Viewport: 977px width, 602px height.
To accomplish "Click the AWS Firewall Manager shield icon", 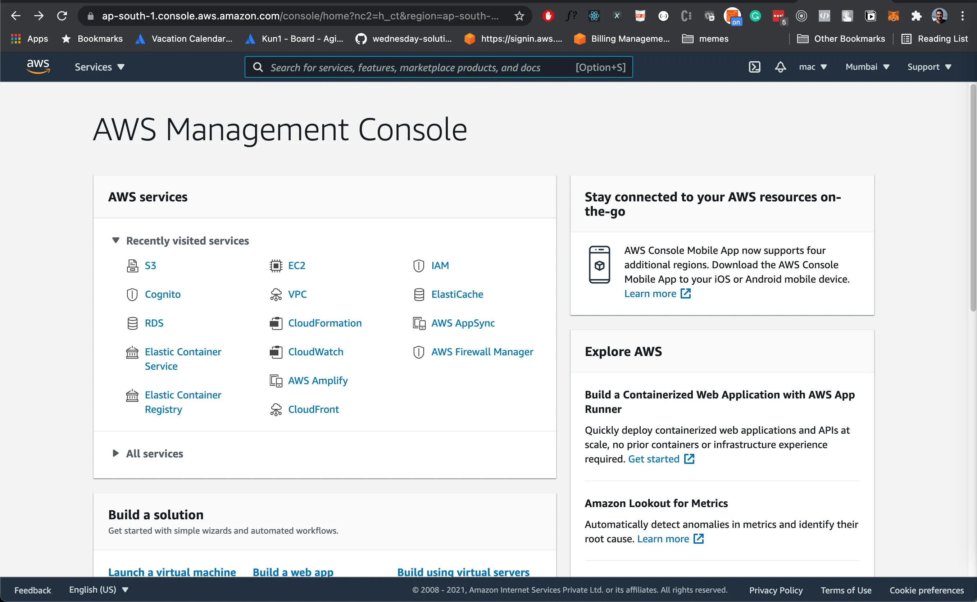I will tap(419, 352).
